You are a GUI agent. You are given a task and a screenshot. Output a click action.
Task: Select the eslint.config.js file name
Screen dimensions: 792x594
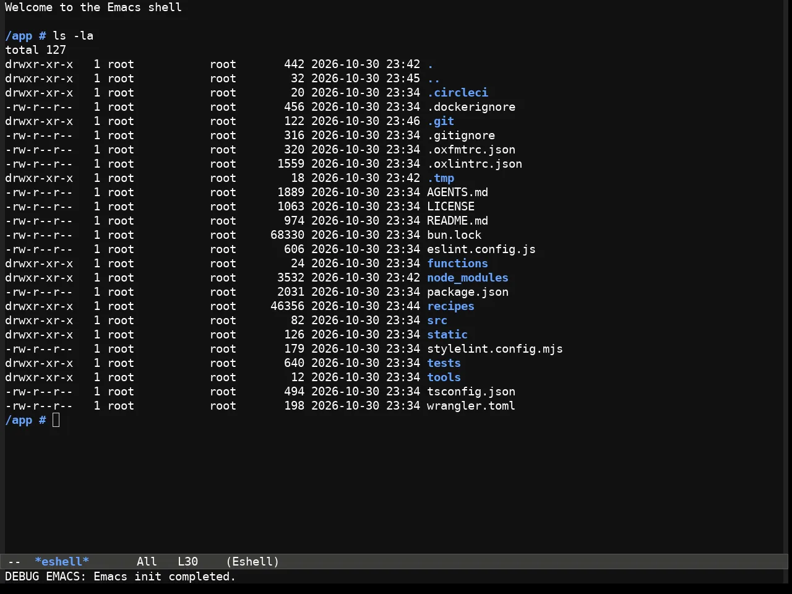point(481,249)
